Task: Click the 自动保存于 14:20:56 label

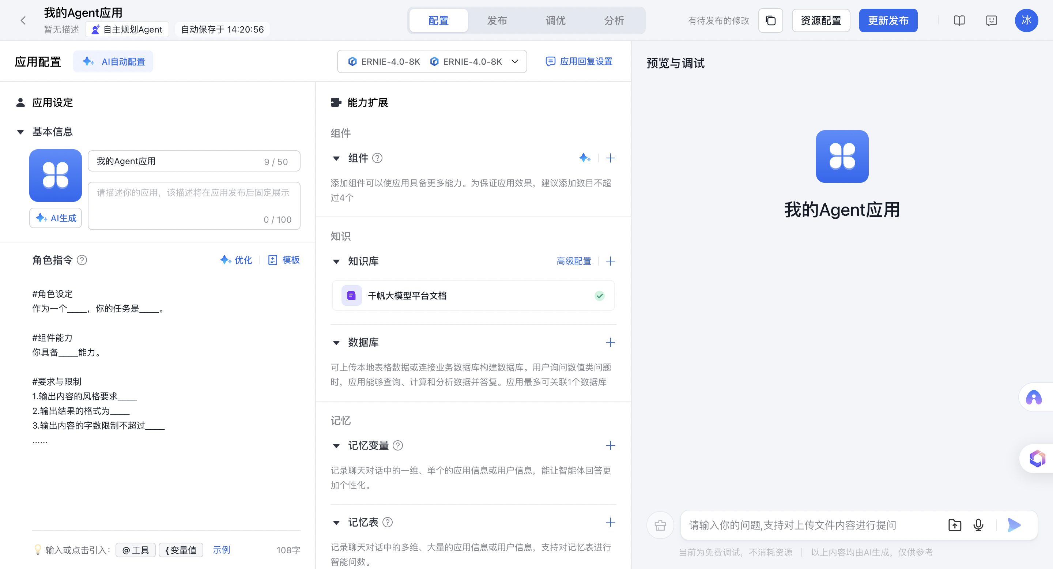Action: pyautogui.click(x=222, y=29)
